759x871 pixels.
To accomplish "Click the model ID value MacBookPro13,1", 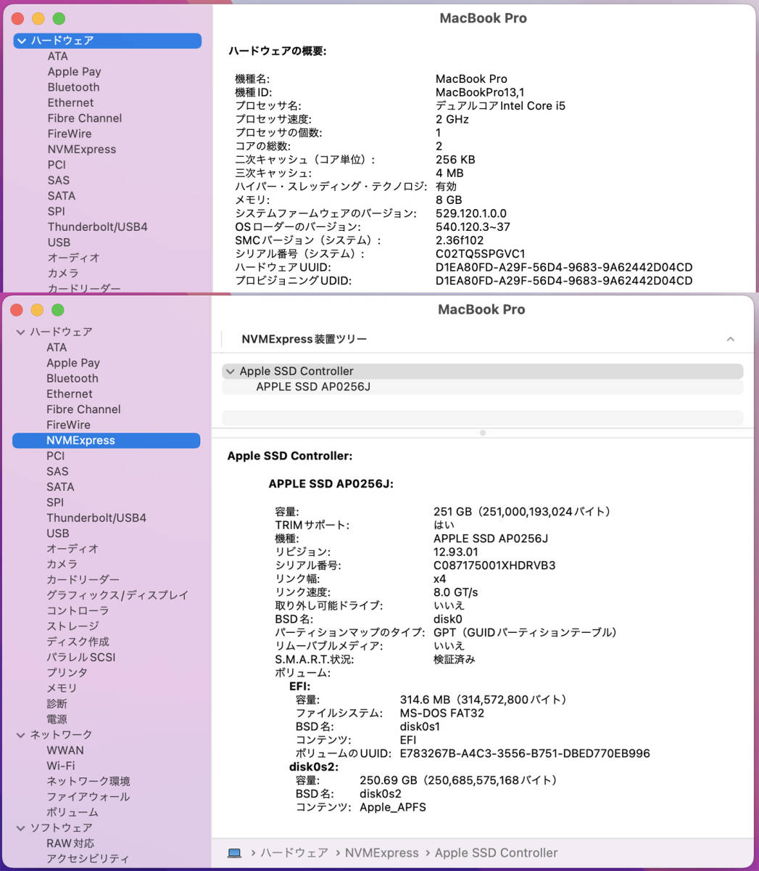I will point(480,92).
